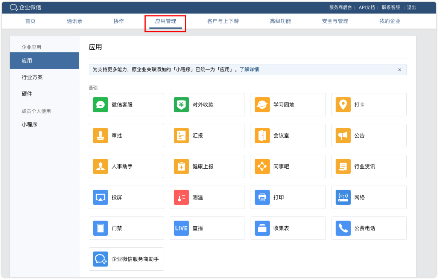The image size is (438, 279).
Task: Click the 公费电话 label text
Action: 365,228
